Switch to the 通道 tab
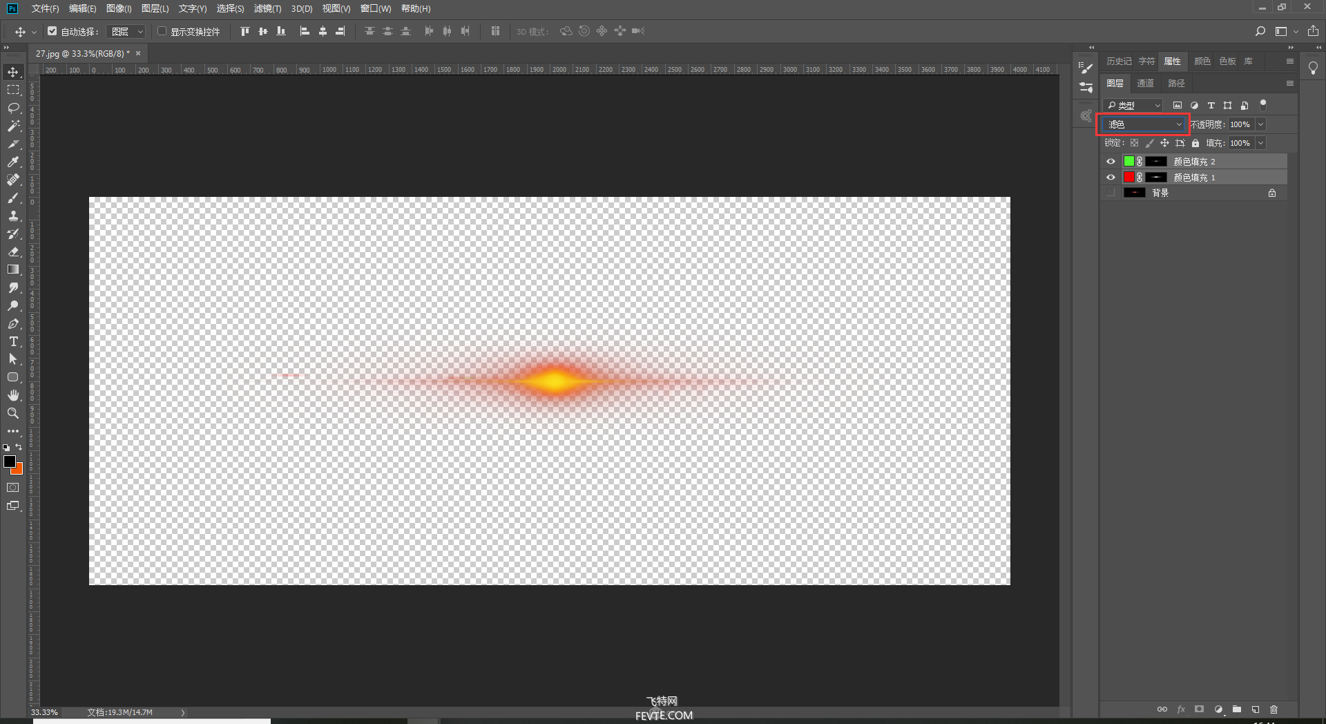 pyautogui.click(x=1145, y=84)
